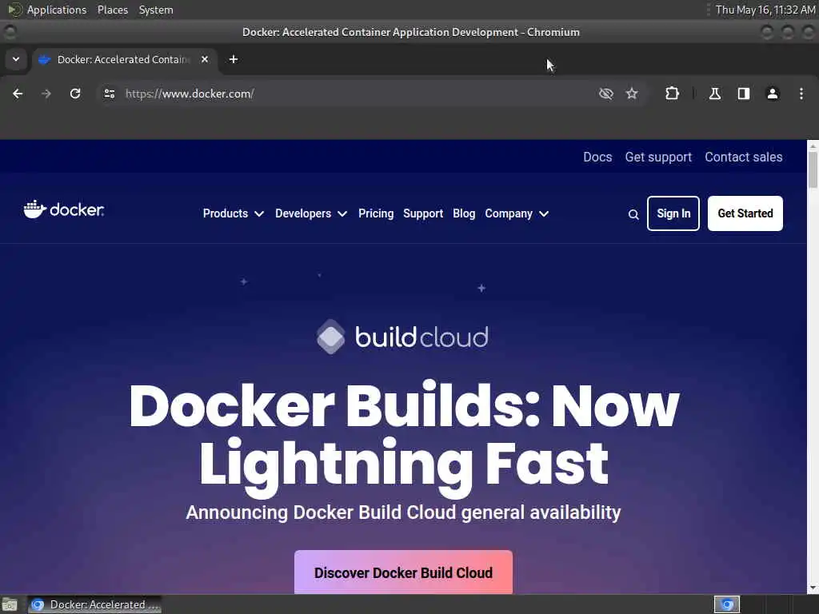
Task: Open the tab search dropdown arrow
Action: coord(16,59)
